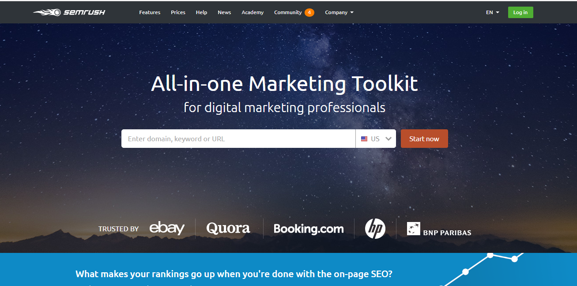This screenshot has width=577, height=286.
Task: Open the News page
Action: (x=224, y=12)
